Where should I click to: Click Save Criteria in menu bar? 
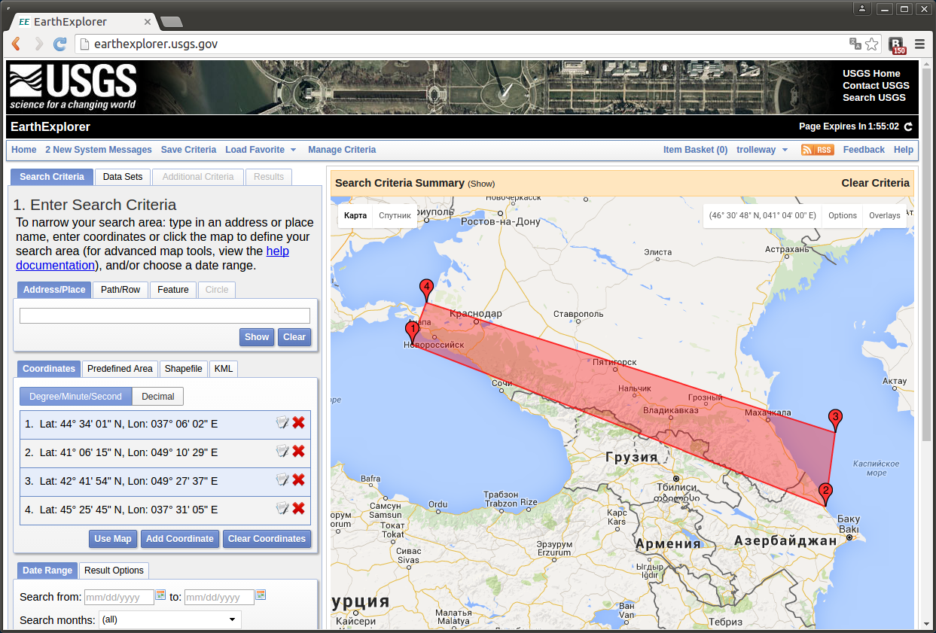pyautogui.click(x=188, y=150)
